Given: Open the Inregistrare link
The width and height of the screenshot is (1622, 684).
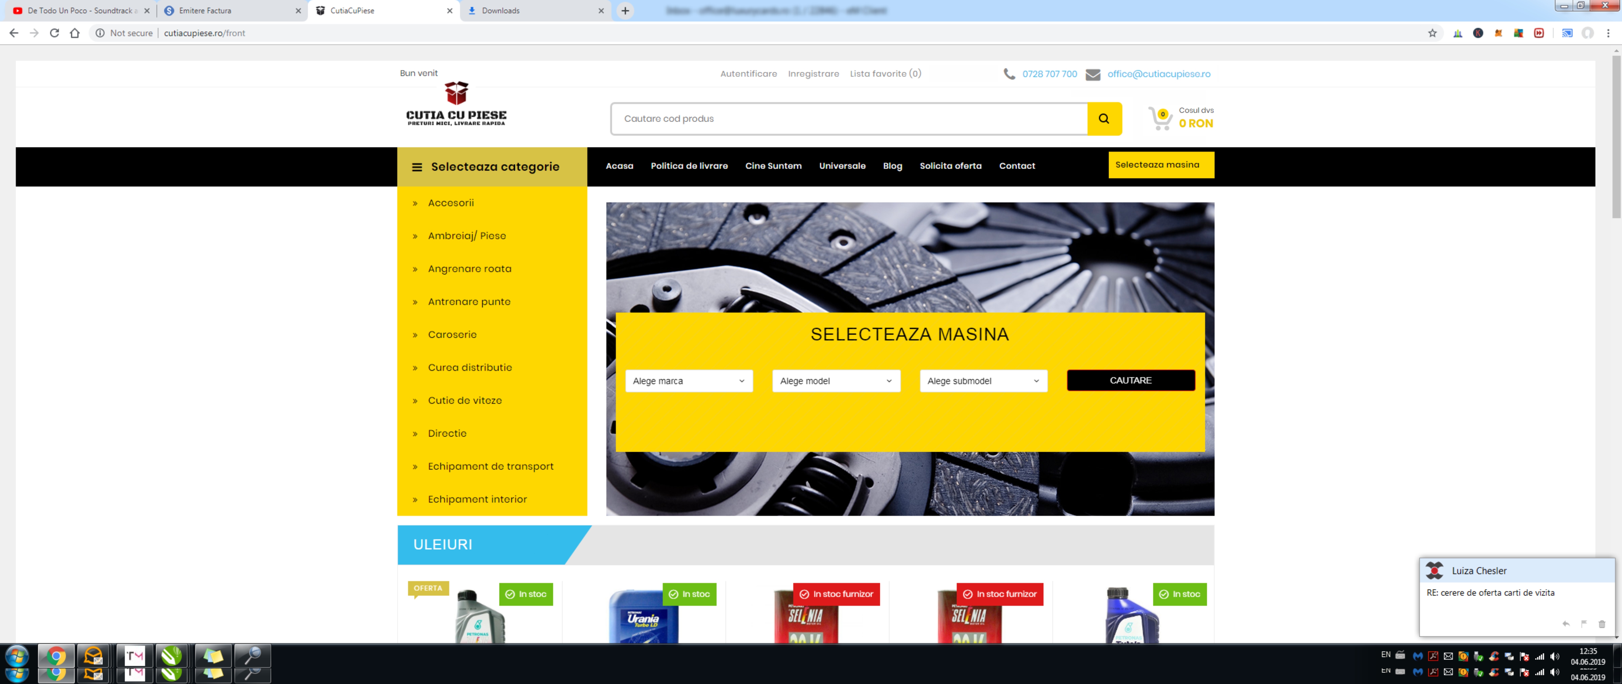Looking at the screenshot, I should pos(813,74).
